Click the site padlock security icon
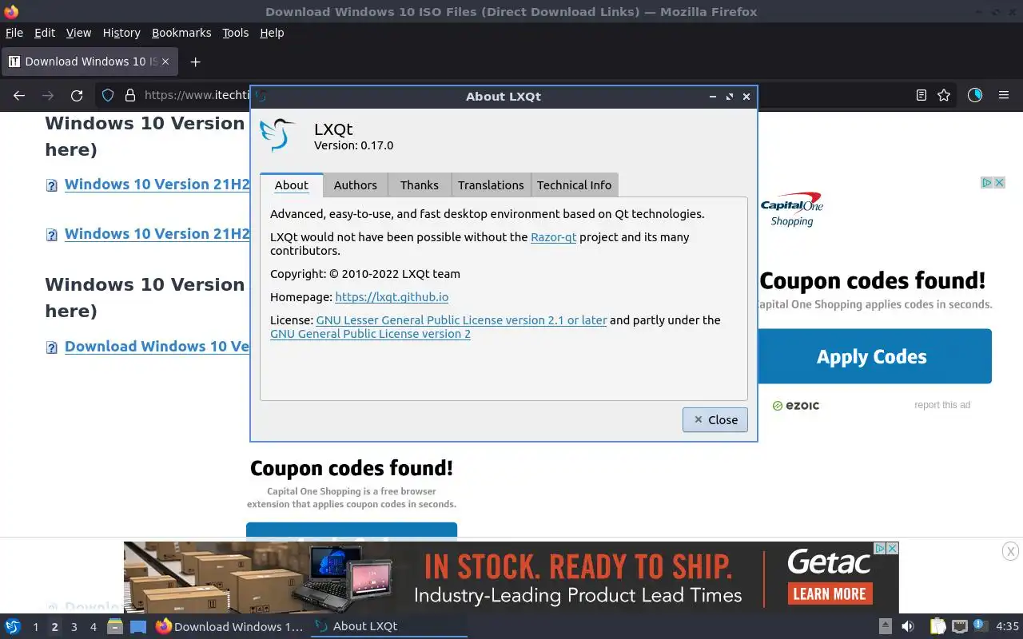The image size is (1023, 639). coord(130,95)
